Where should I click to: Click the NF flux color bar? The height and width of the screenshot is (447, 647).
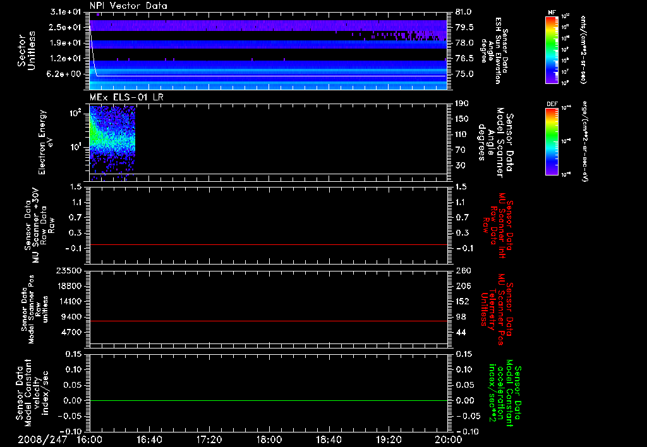click(552, 50)
